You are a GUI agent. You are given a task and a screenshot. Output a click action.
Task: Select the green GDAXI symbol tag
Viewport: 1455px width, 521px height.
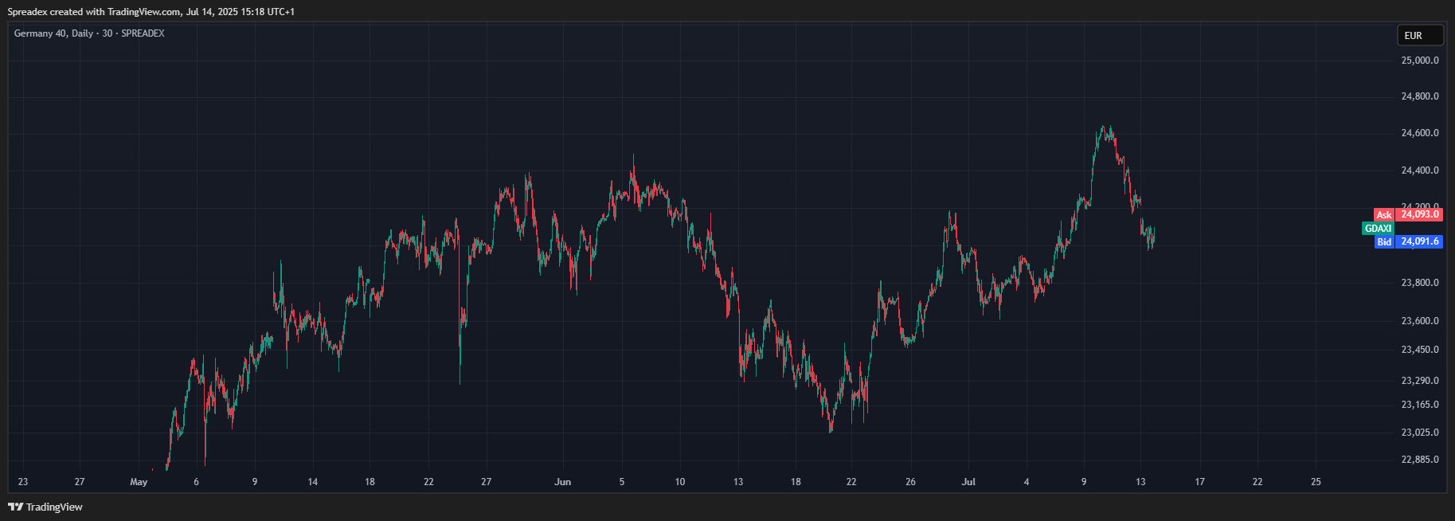[x=1378, y=228]
